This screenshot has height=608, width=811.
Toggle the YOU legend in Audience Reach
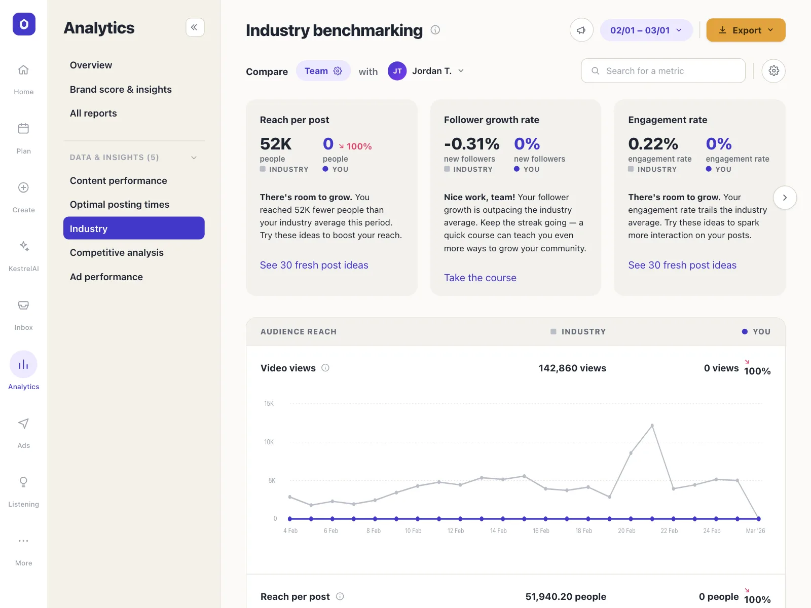[x=756, y=332]
